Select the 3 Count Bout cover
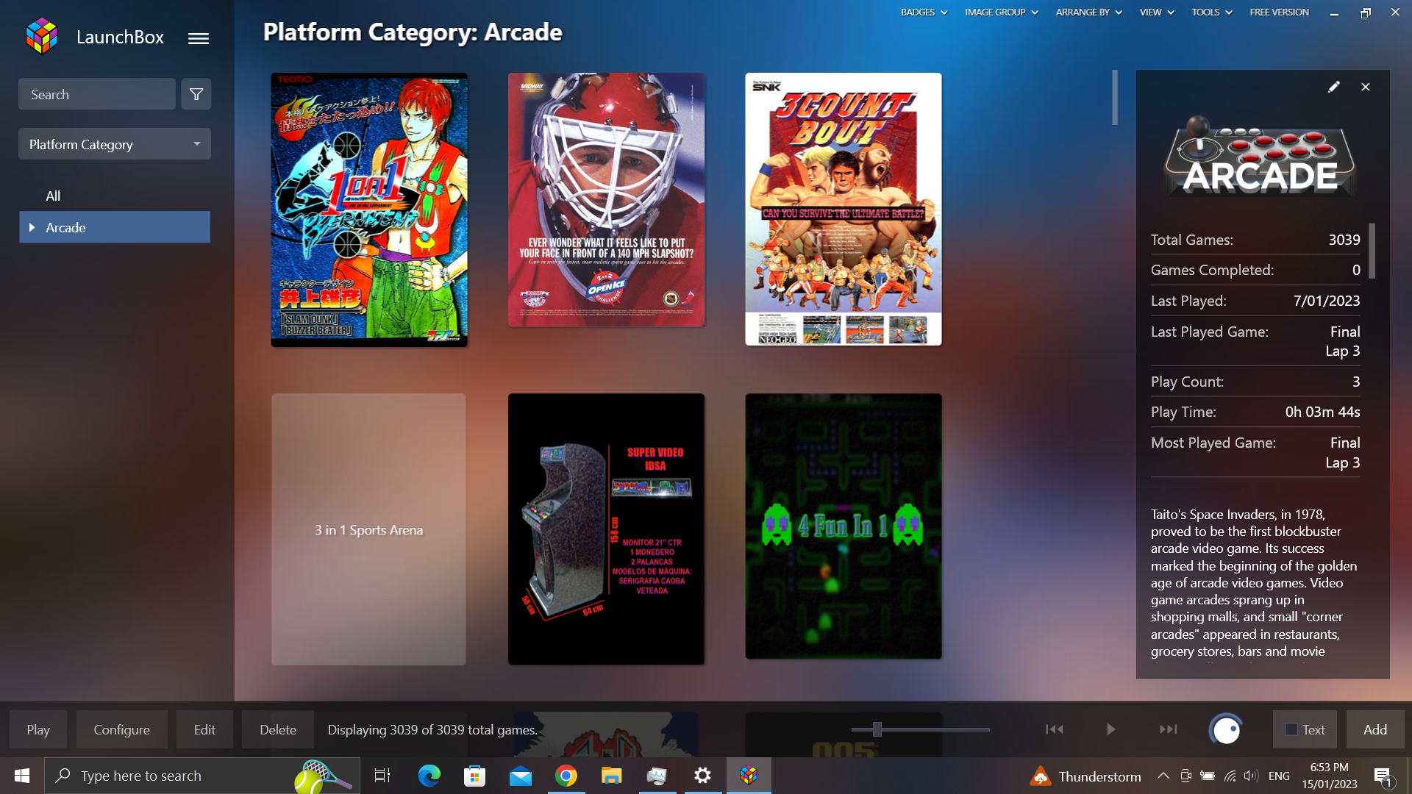The height and width of the screenshot is (794, 1412). (843, 209)
